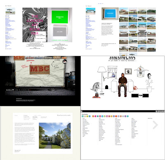This screenshot has height=160, width=165.
Task: Select the light green icon in the icon row
Action: coord(104,116)
